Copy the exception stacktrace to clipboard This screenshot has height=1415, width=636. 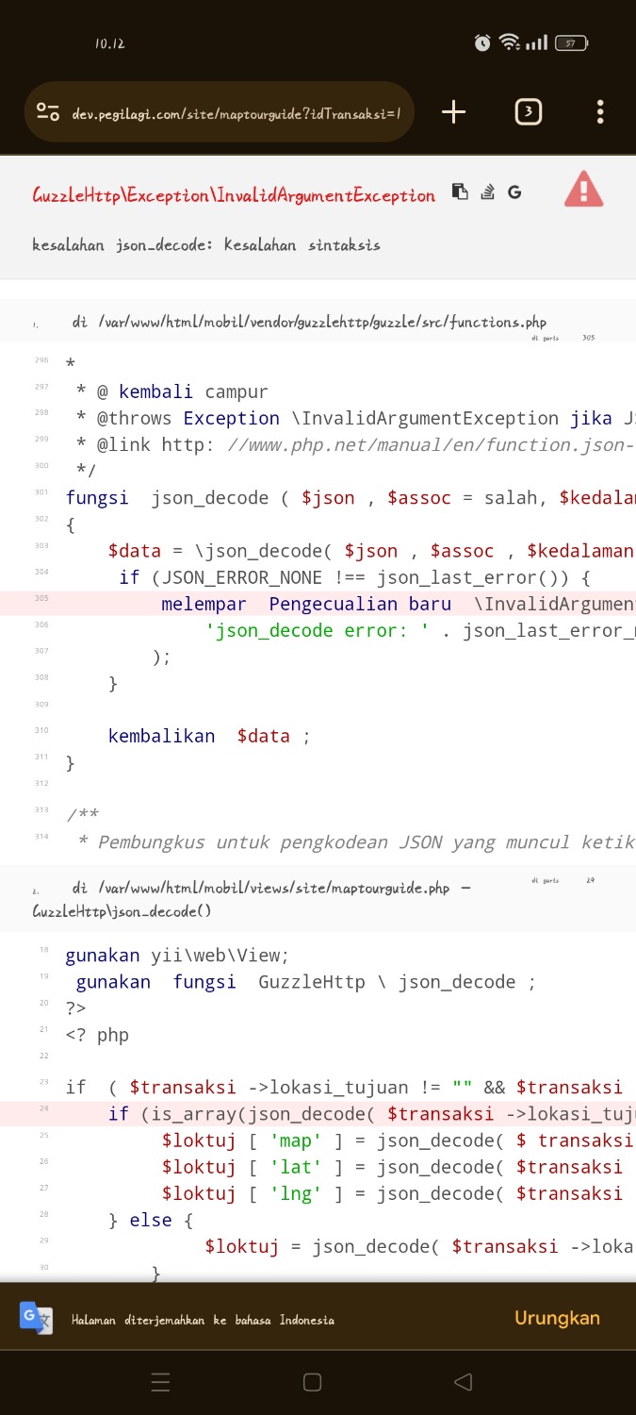click(460, 191)
